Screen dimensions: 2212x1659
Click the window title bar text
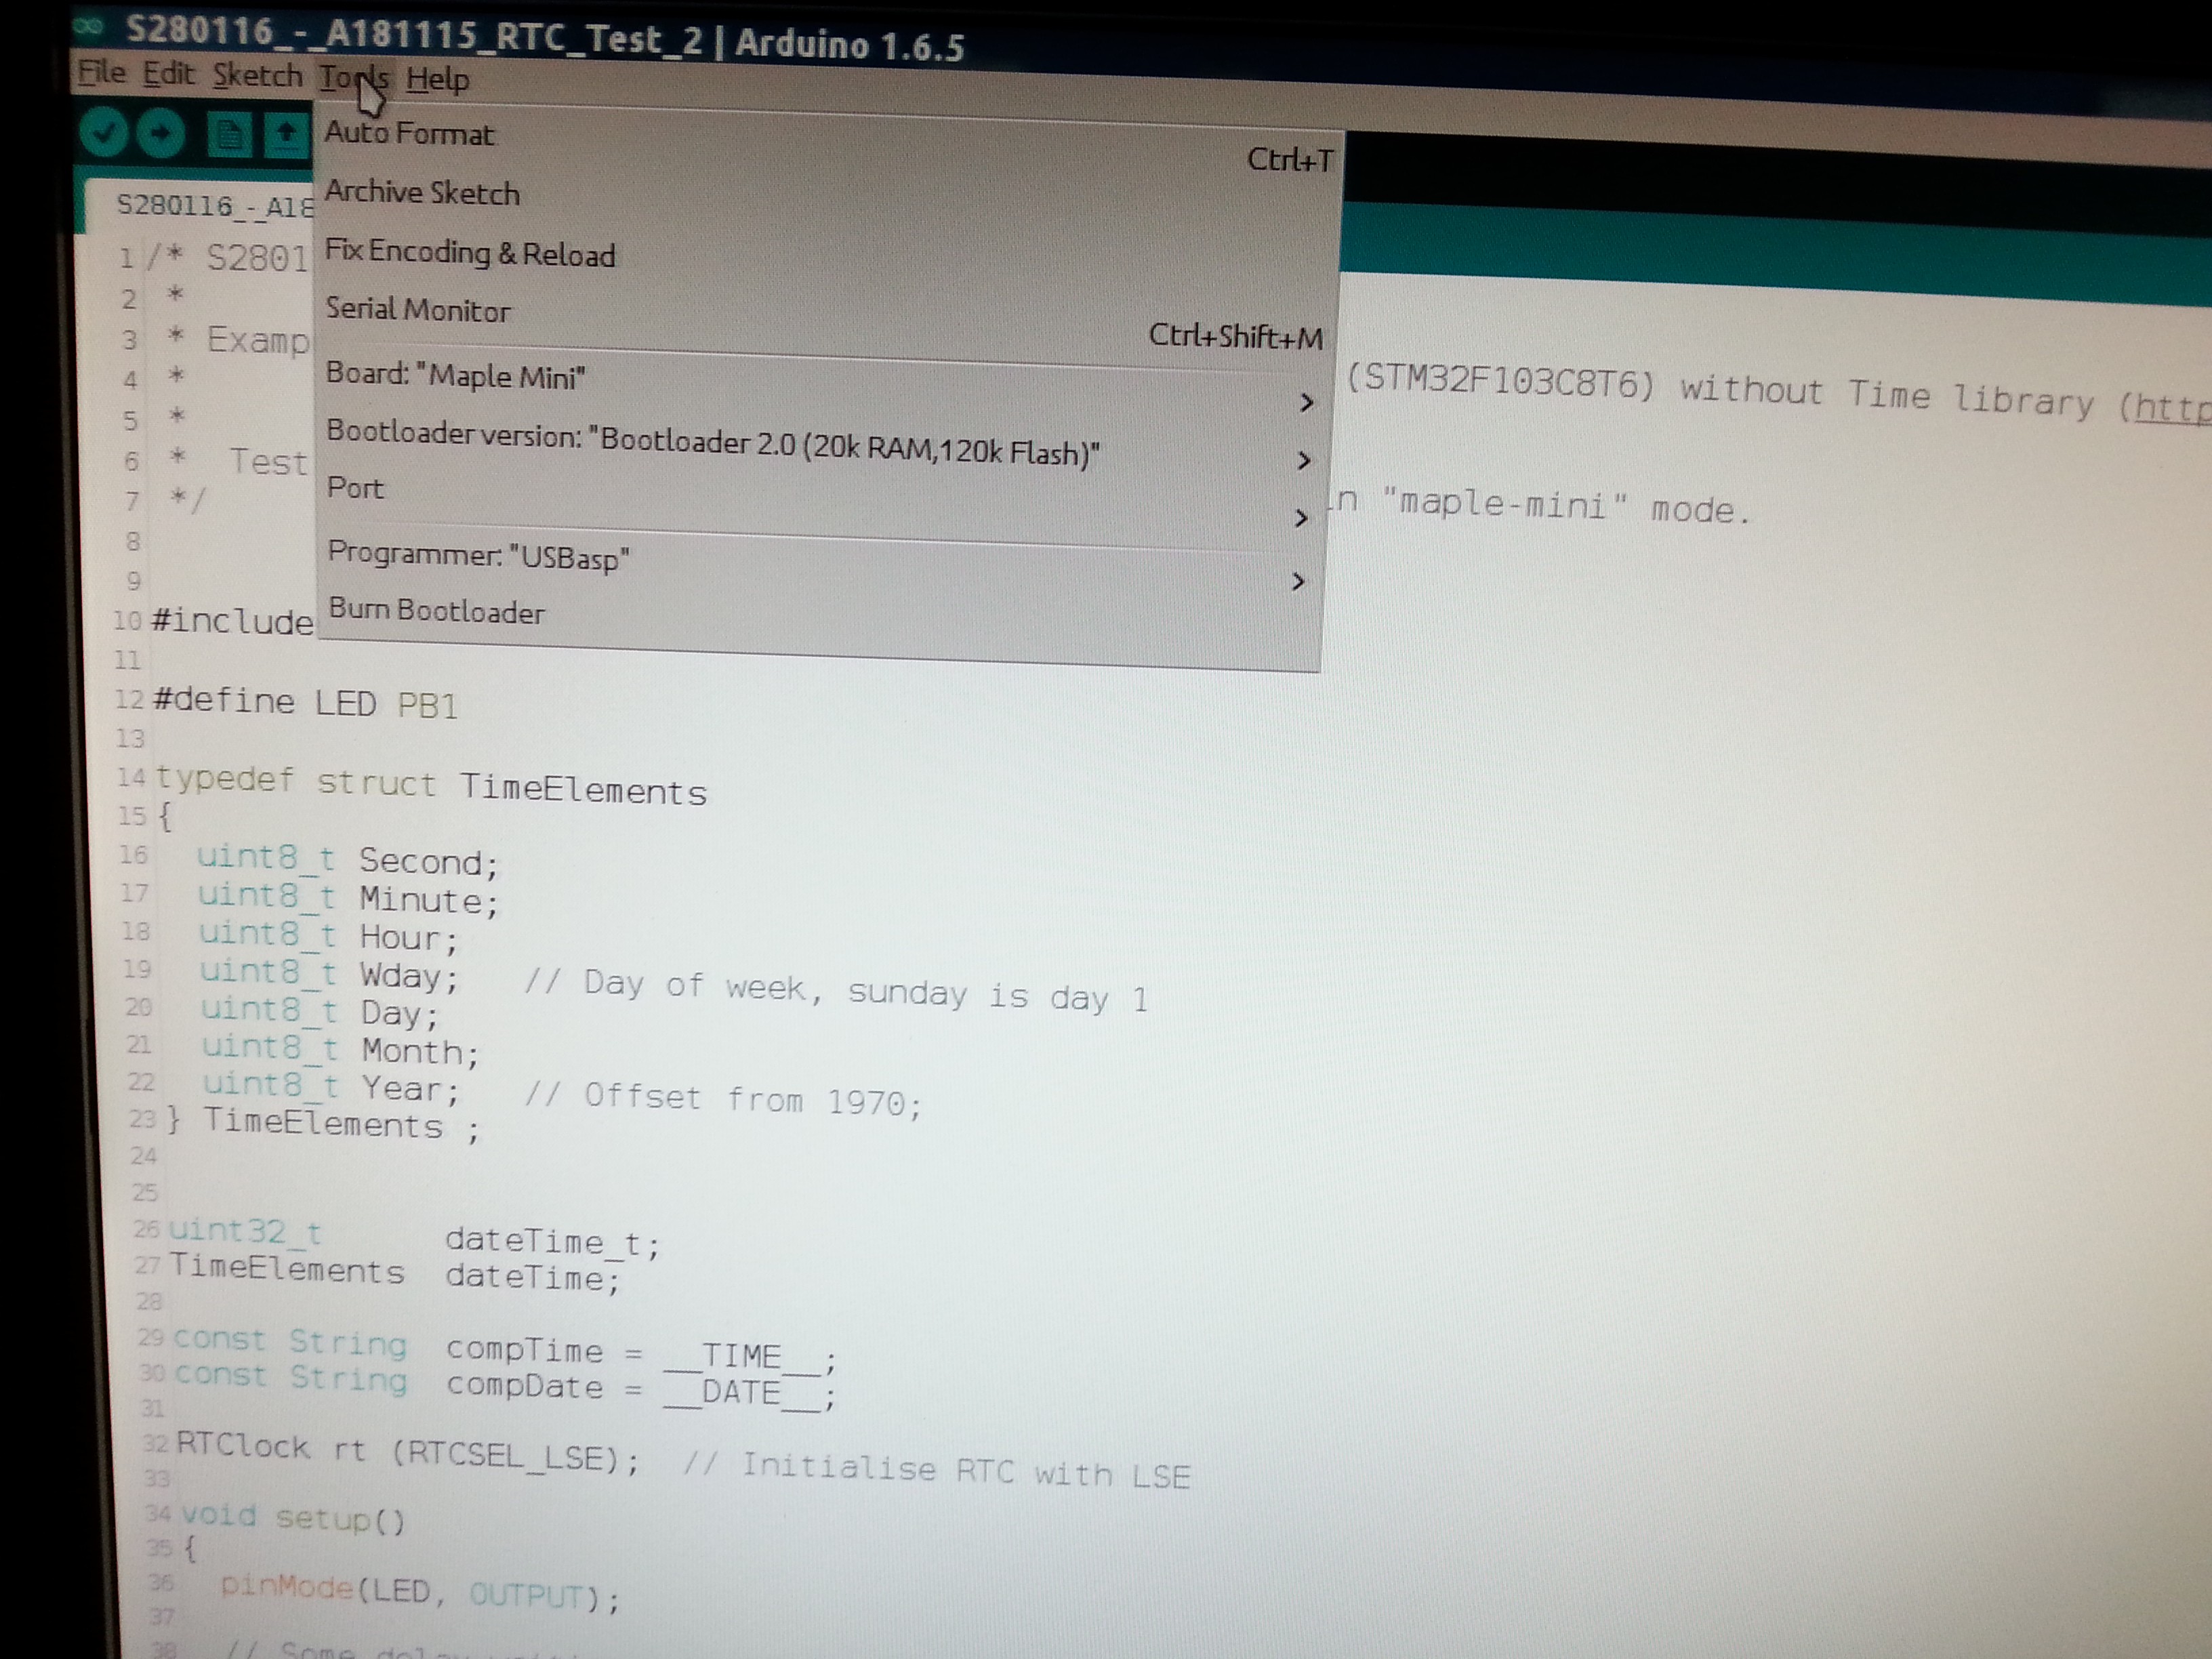coord(545,40)
